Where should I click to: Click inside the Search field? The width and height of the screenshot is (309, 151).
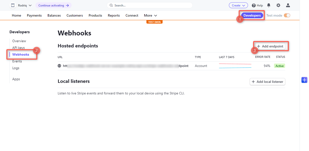coord(149,5)
